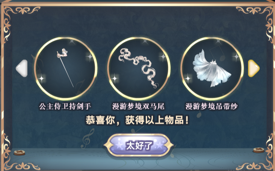275x171 pixels.
Task: Select the wavy twin ponytail hair reward
Action: tap(139, 68)
